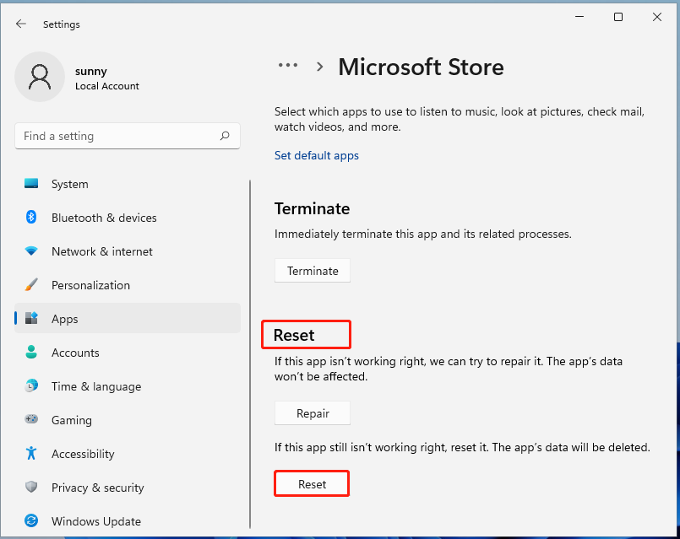Select the Network & internet wifi icon

(x=31, y=251)
